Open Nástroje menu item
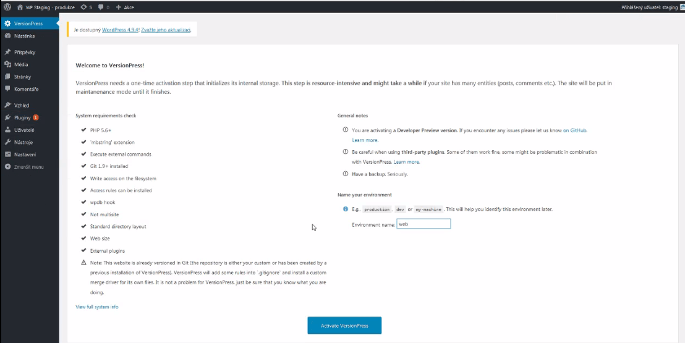The image size is (685, 343). click(x=30, y=142)
